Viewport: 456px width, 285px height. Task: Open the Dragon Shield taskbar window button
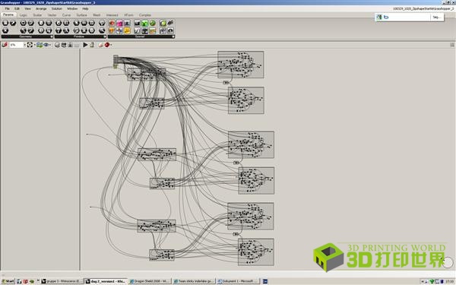[x=150, y=281]
